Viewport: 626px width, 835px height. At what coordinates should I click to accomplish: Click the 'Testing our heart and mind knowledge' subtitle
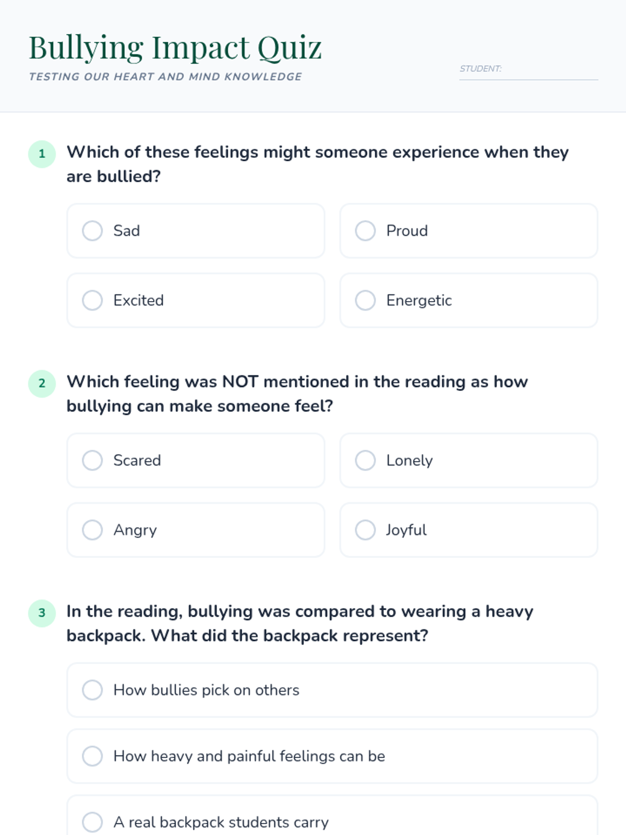point(165,77)
